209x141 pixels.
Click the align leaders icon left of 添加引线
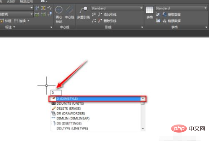click(94, 14)
